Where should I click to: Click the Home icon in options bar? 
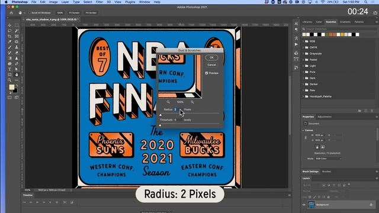(11, 13)
